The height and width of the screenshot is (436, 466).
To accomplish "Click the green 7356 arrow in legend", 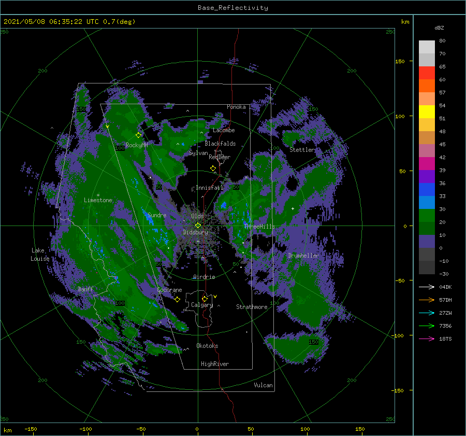I will [x=427, y=326].
